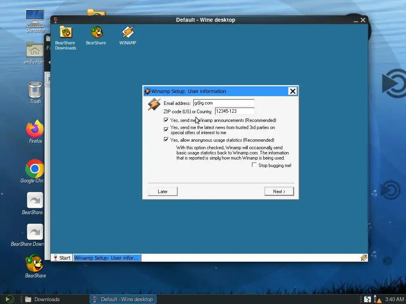The image size is (406, 304).
Task: Click the Winamp lightning icon in the dialog title bar
Action: click(x=147, y=91)
